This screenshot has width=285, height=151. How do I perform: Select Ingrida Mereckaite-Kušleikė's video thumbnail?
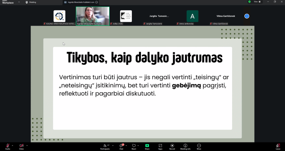[92, 15]
